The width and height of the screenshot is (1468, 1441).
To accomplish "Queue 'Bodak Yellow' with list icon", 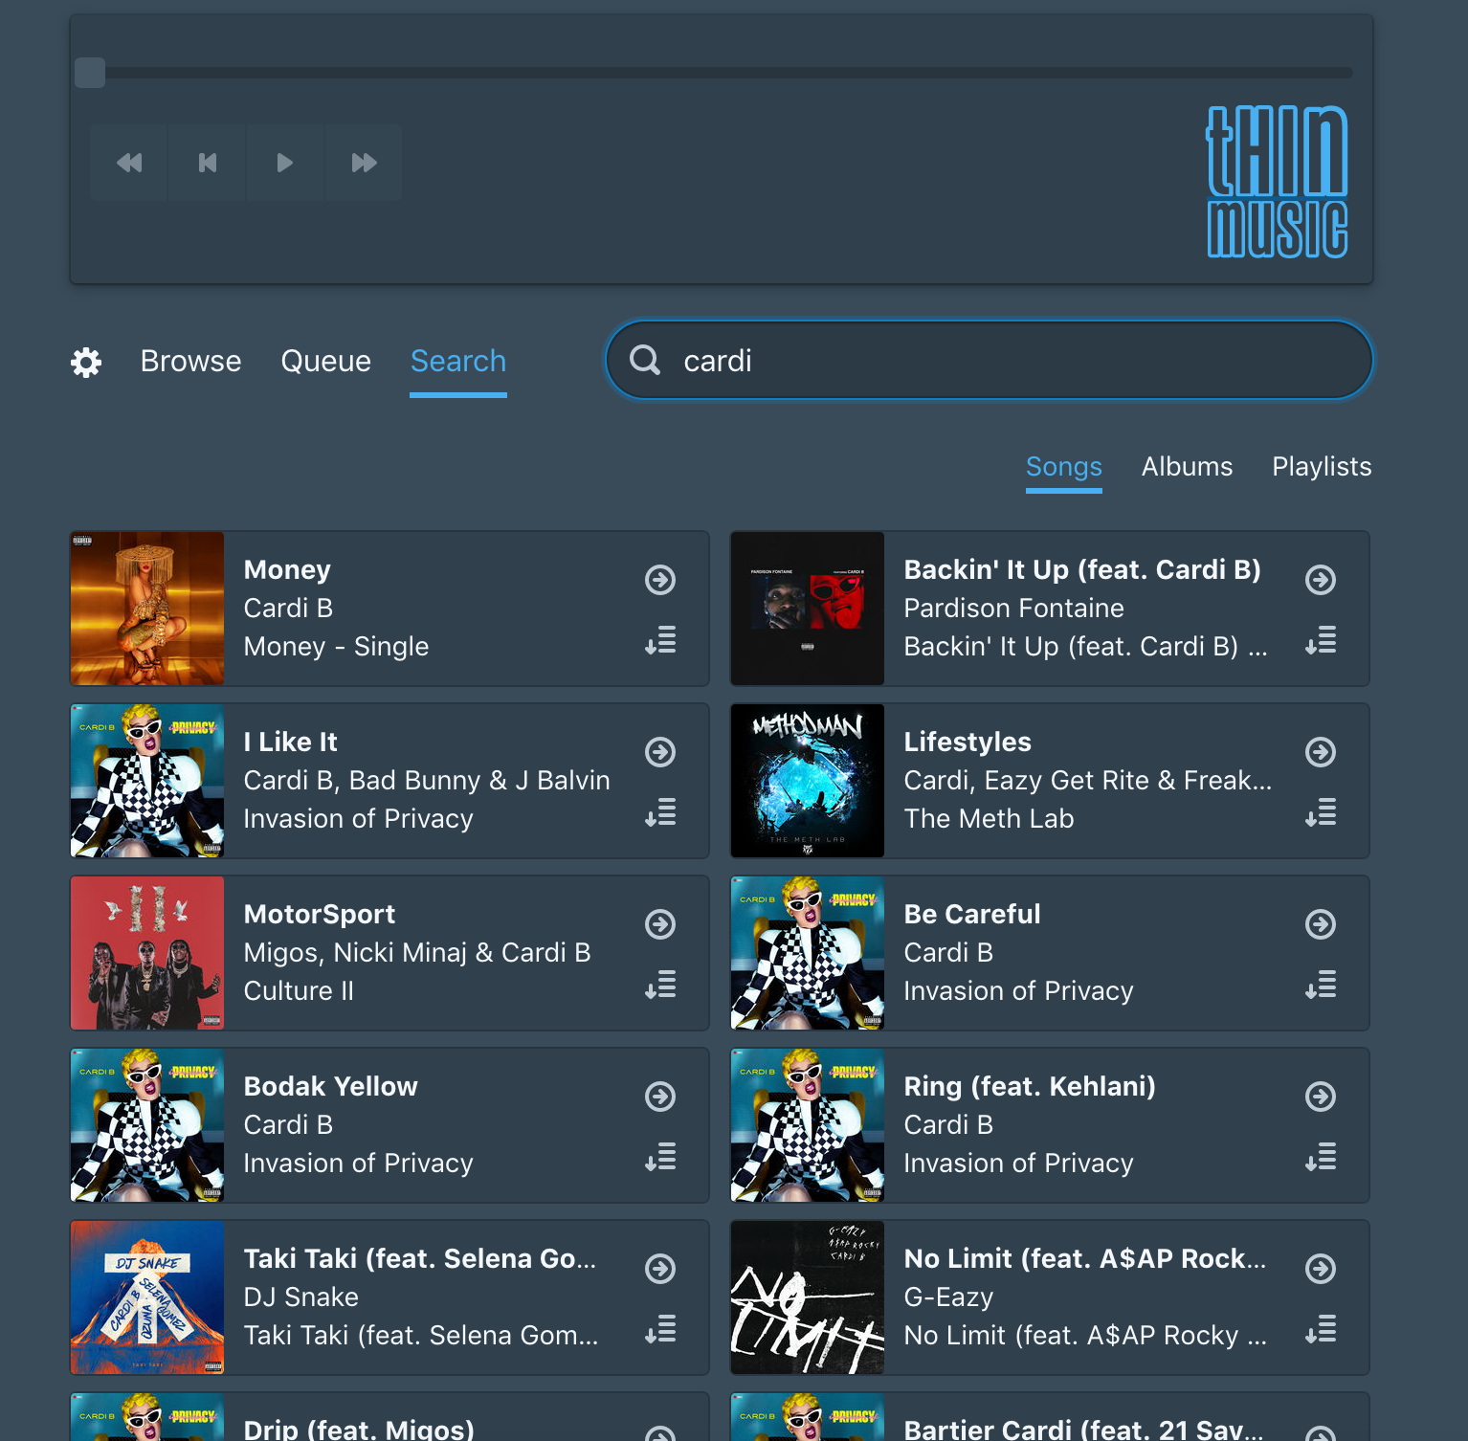I will click(x=660, y=1157).
